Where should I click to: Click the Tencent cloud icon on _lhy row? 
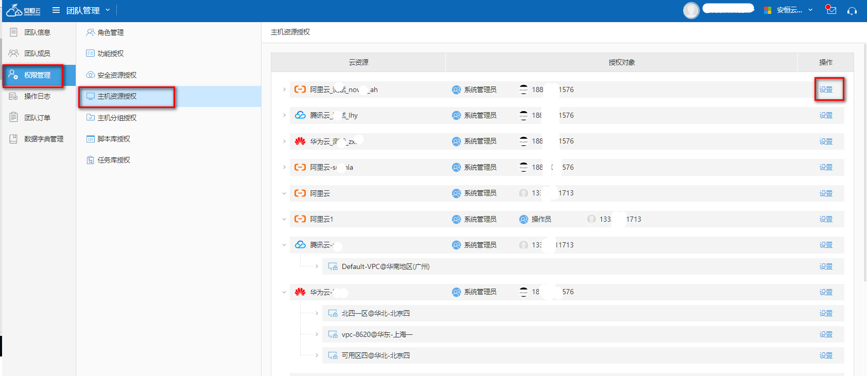coord(300,115)
